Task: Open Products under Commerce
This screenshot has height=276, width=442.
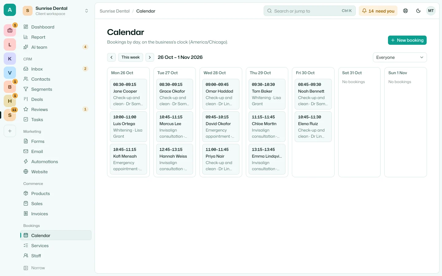Action: [x=56, y=194]
